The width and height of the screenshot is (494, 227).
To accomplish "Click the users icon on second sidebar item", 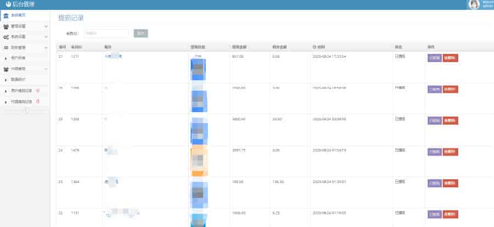I will [x=5, y=26].
